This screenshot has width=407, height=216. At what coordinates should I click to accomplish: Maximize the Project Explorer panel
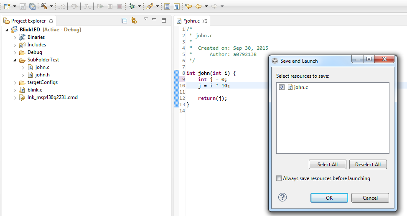[x=163, y=20]
